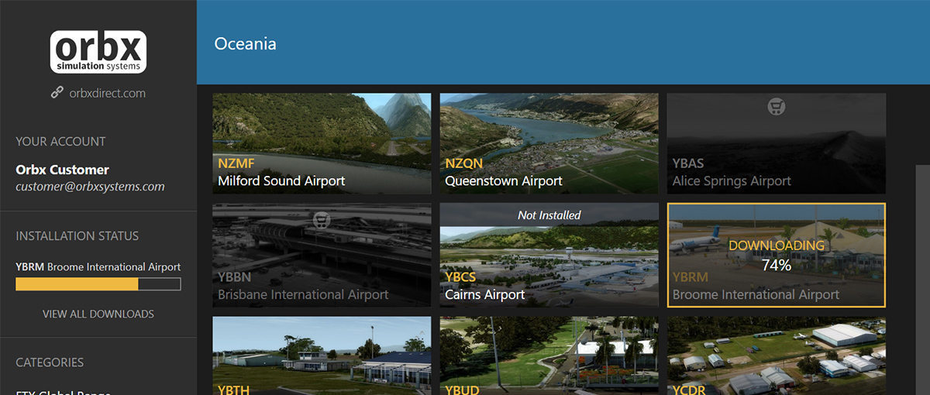Click View All Downloads
Viewport: 930px width, 395px height.
98,314
